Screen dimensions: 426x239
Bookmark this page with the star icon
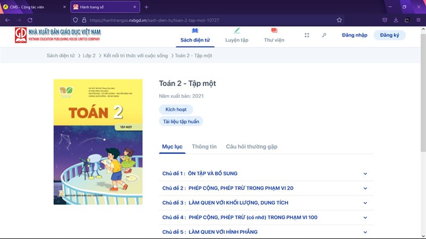339,20
